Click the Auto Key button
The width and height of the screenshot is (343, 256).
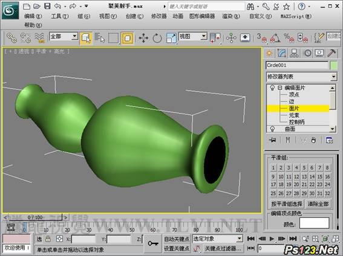point(176,239)
